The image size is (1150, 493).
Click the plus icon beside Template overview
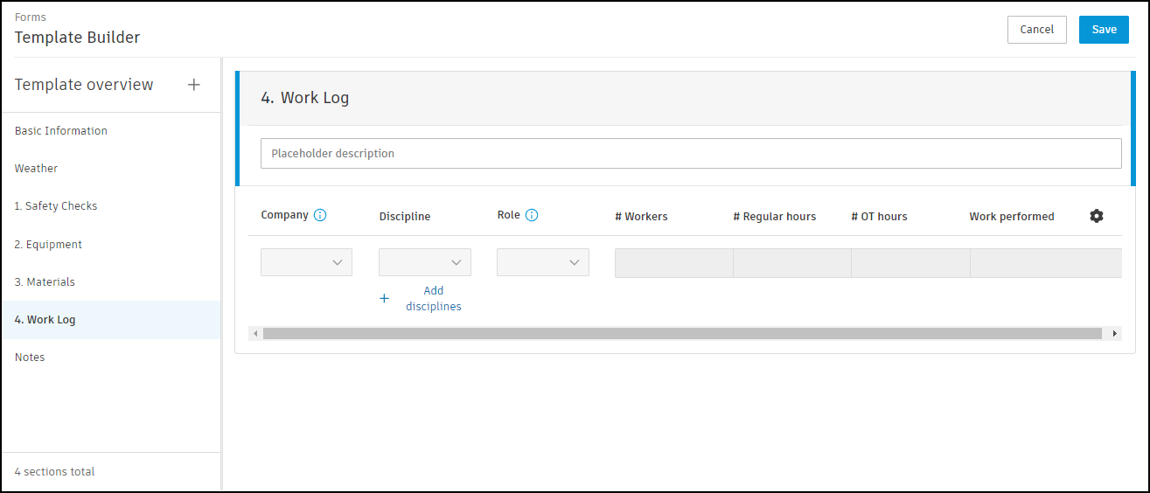[194, 85]
